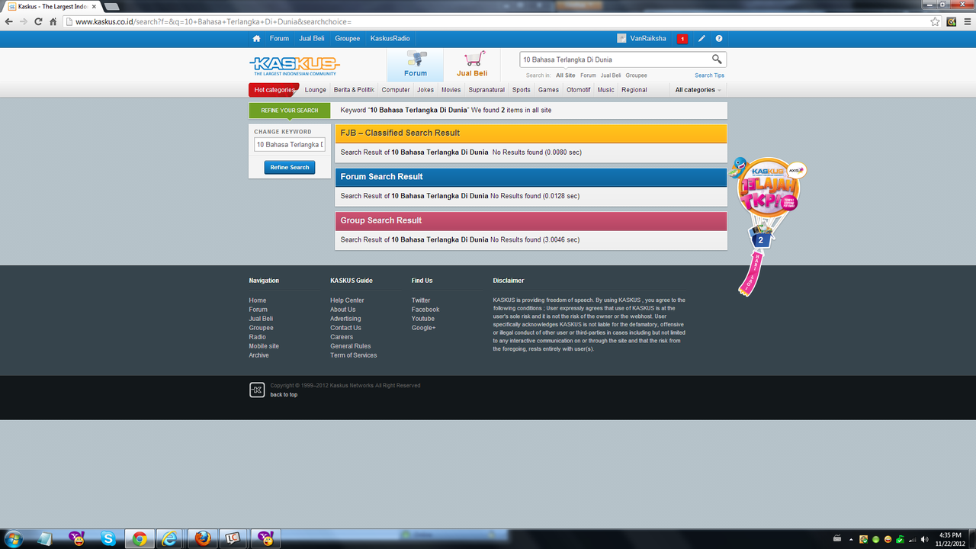Open Firefox from the taskbar
Image resolution: width=976 pixels, height=549 pixels.
coord(202,539)
